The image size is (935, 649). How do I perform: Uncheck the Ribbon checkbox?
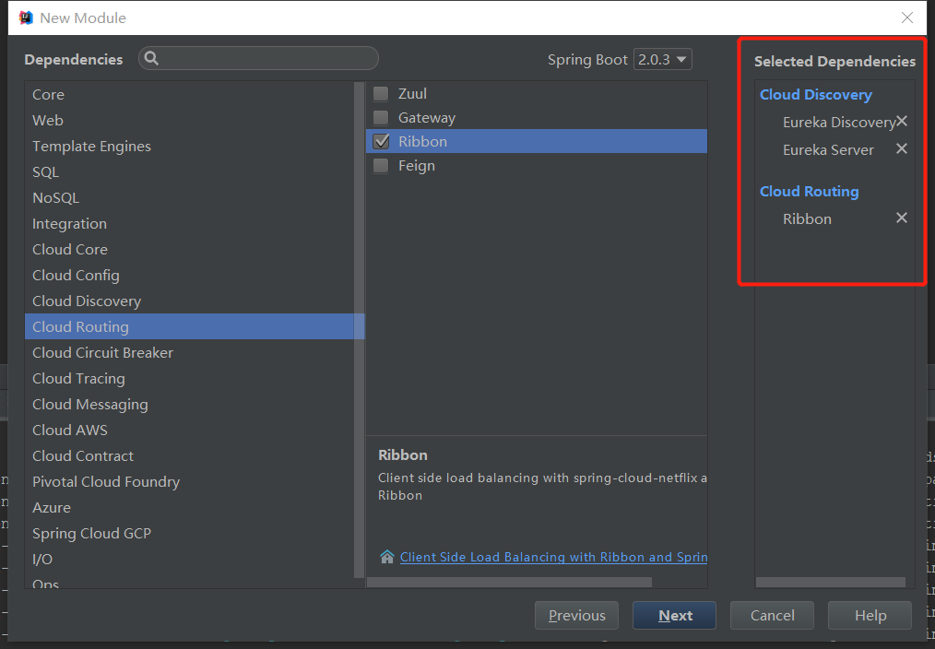pyautogui.click(x=381, y=141)
